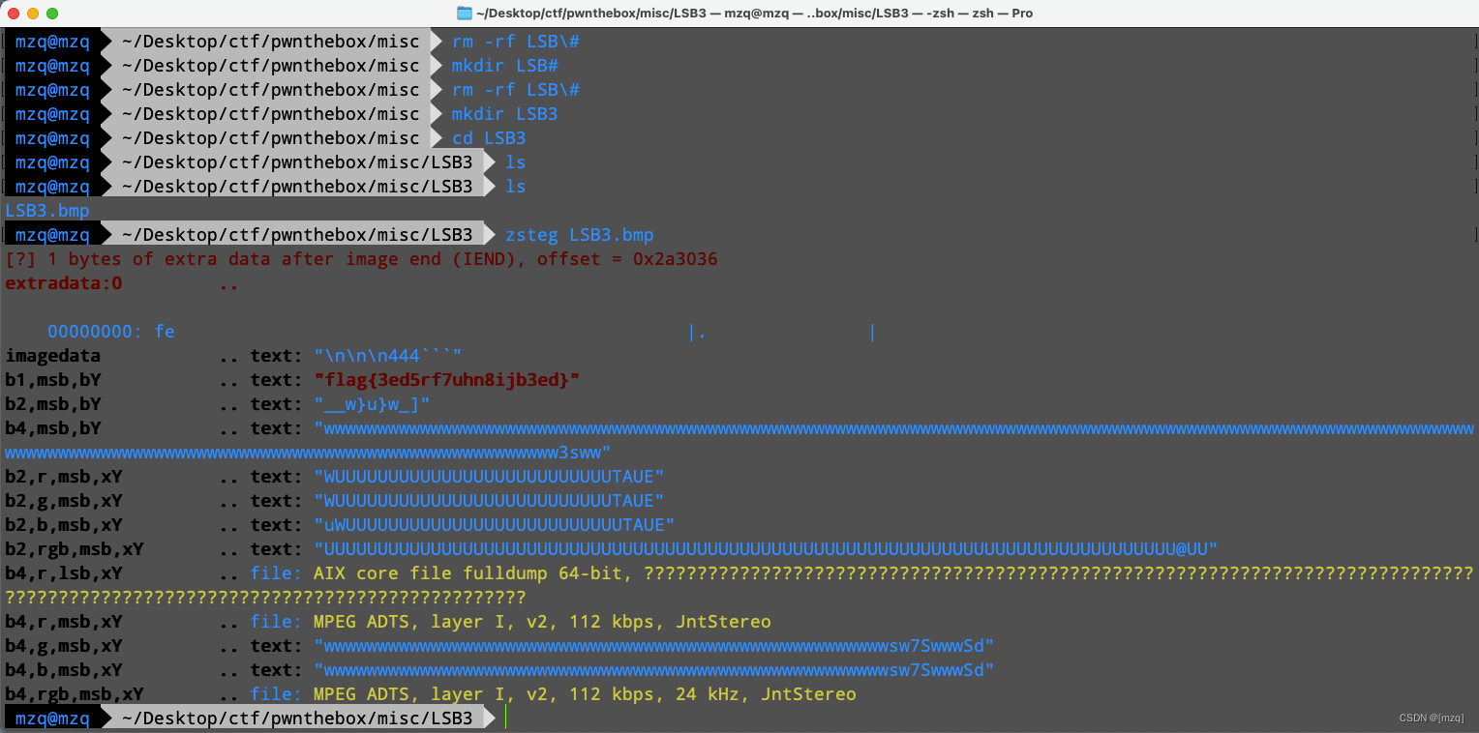The image size is (1479, 733).
Task: Click the green fullscreen window button
Action: [x=52, y=14]
